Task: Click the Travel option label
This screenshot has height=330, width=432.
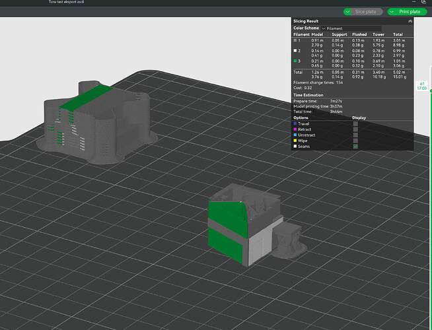Action: click(304, 124)
